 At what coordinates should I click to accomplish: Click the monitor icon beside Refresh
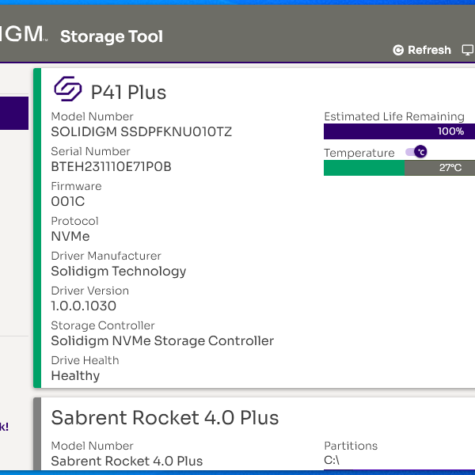468,50
